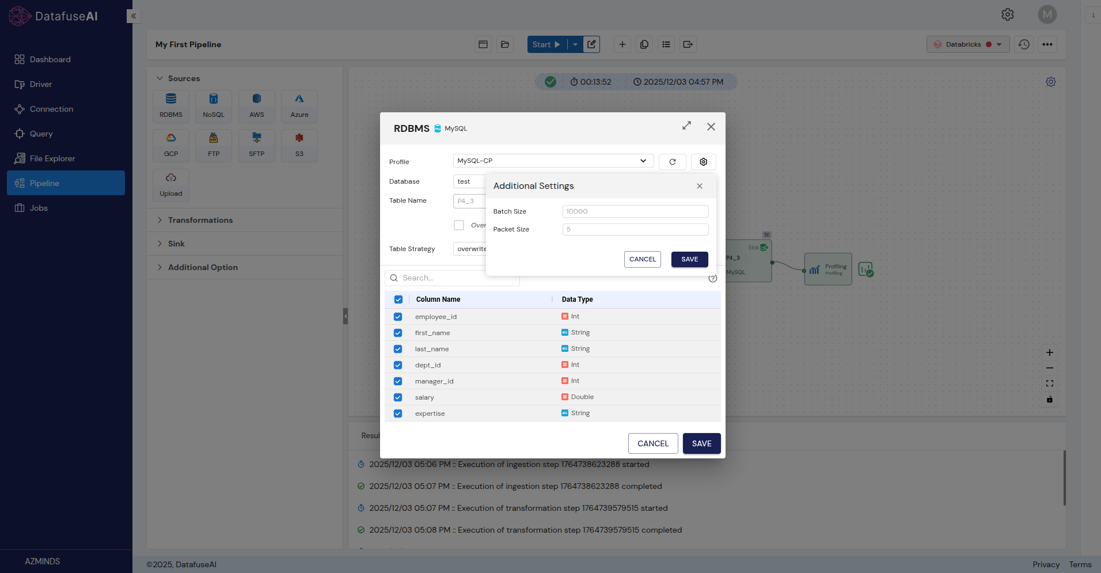The height and width of the screenshot is (573, 1101).
Task: Expand the Transformations section
Action: [x=200, y=220]
